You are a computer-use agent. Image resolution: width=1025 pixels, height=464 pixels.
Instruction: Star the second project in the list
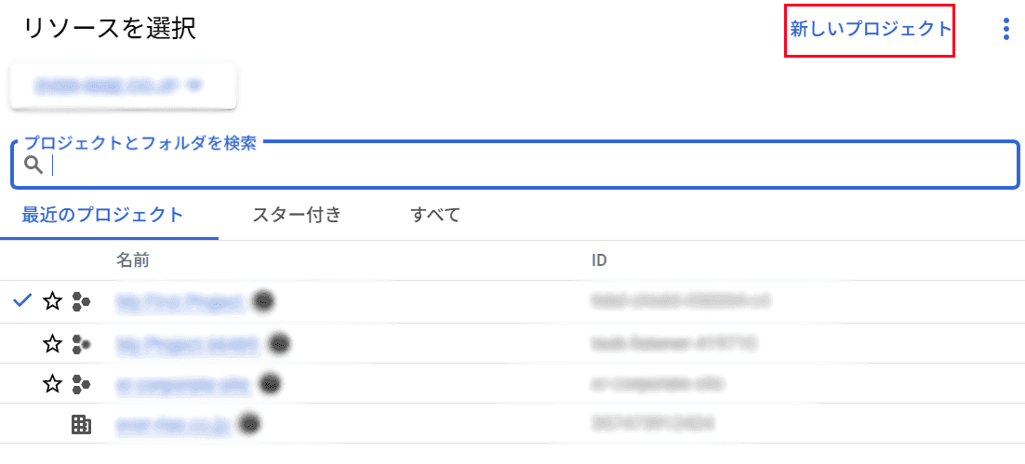click(52, 343)
